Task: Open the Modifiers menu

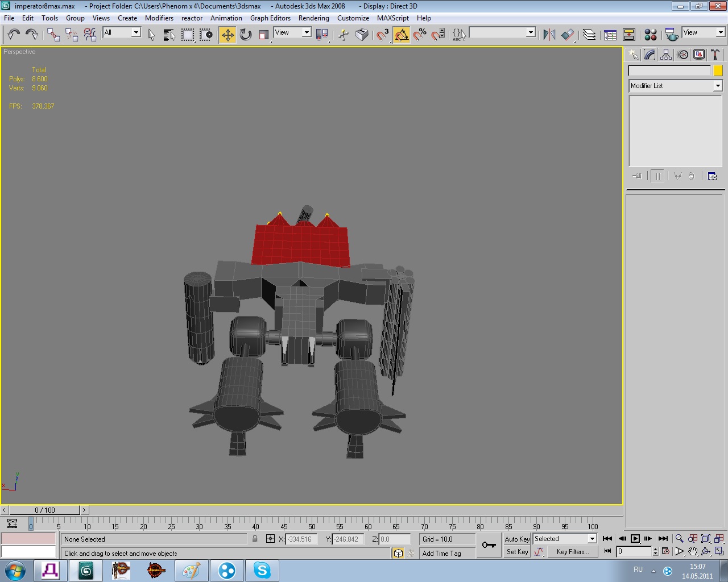Action: pyautogui.click(x=159, y=18)
